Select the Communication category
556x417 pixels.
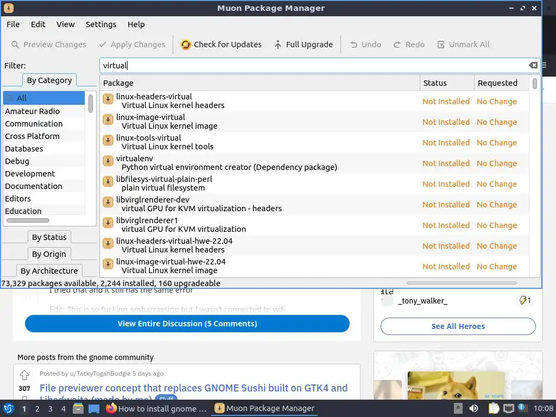coord(44,123)
